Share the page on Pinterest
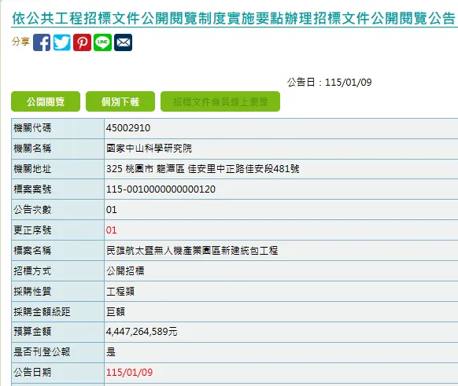Image resolution: width=458 pixels, height=386 pixels. (82, 42)
